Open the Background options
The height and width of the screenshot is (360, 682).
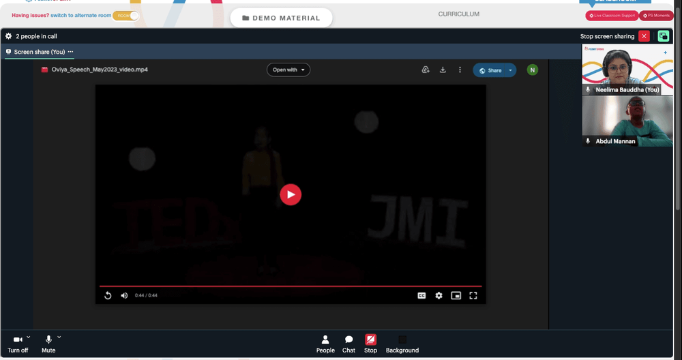(x=402, y=344)
